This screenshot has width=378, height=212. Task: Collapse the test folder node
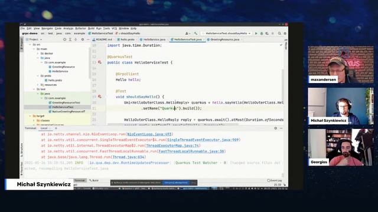(x=34, y=89)
